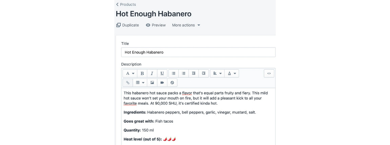Insert a numbered list
Image resolution: width=390 pixels, height=145 pixels.
183,73
